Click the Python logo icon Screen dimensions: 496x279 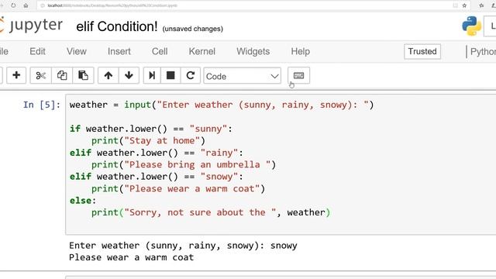(471, 26)
